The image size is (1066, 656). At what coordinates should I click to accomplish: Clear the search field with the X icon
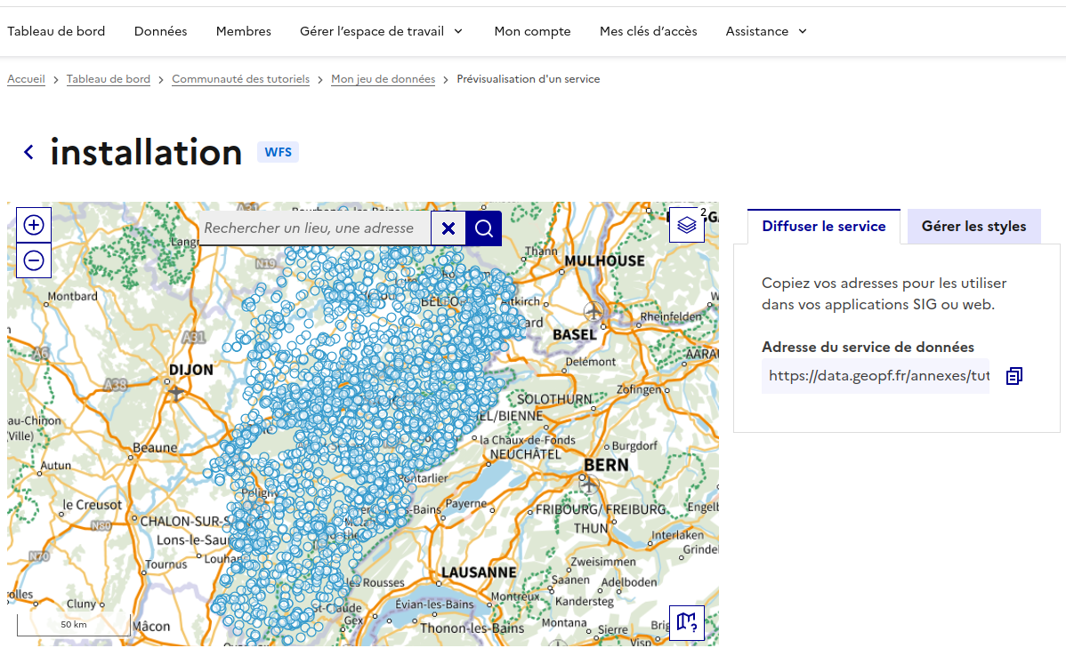pos(448,228)
